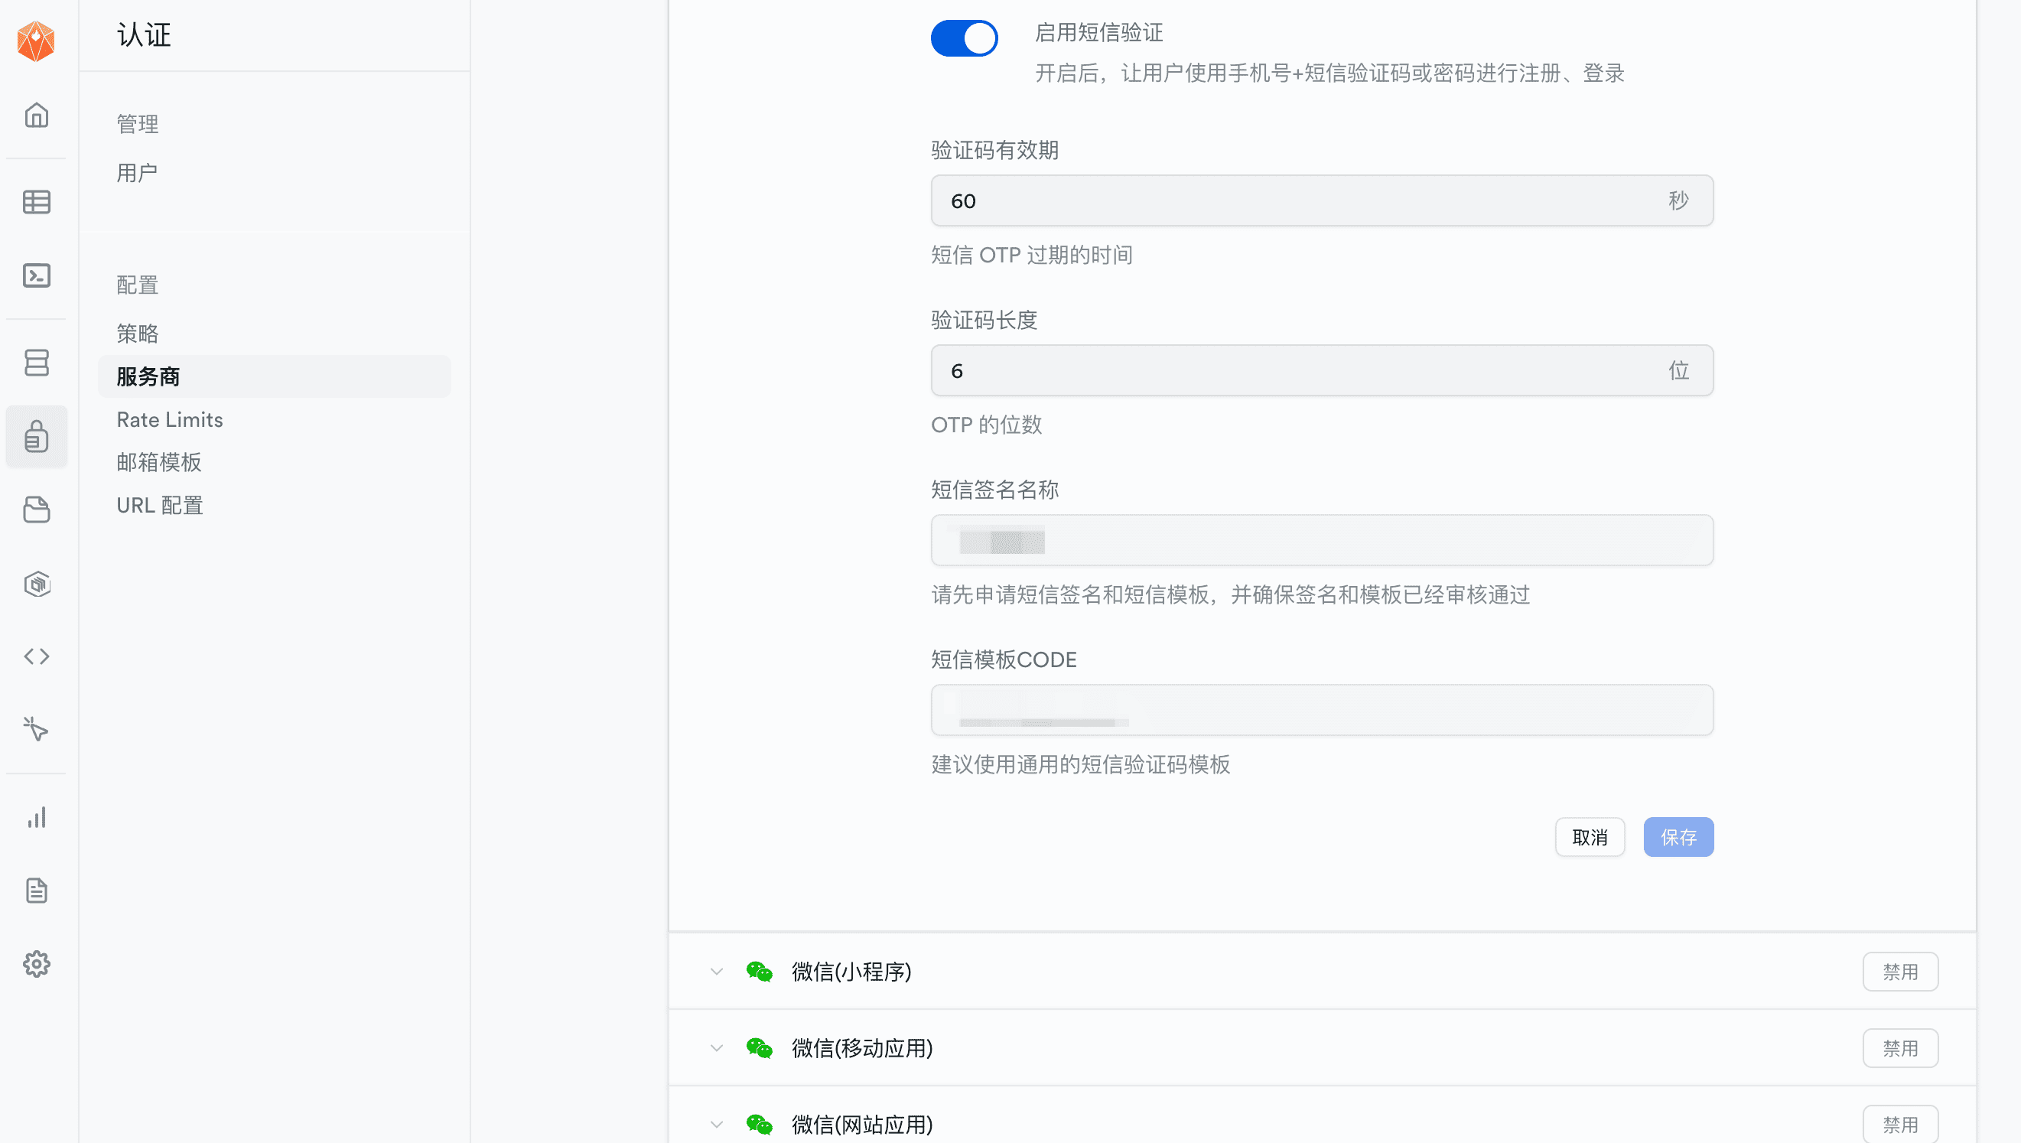
Task: Toggle the 启用短信验证 switch
Action: click(964, 37)
